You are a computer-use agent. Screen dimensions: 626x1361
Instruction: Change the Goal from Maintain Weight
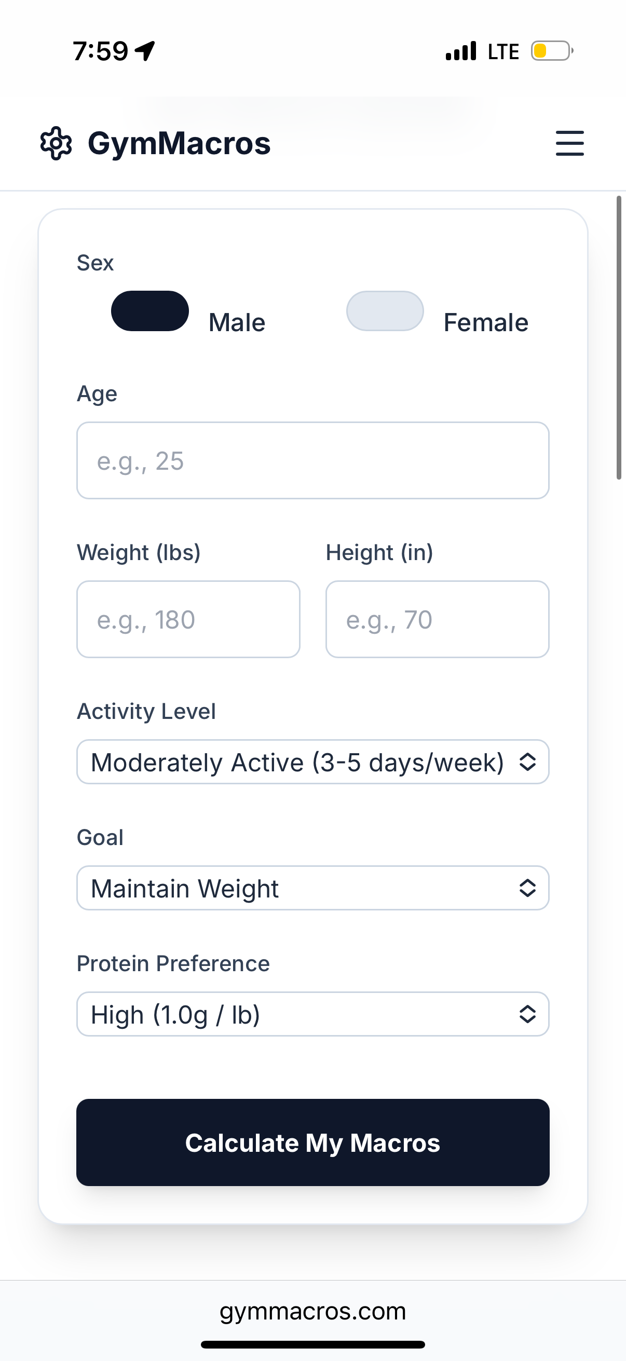[312, 888]
